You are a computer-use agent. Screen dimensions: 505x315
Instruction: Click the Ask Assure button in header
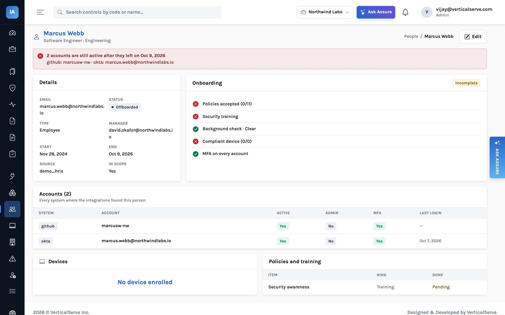(x=376, y=12)
